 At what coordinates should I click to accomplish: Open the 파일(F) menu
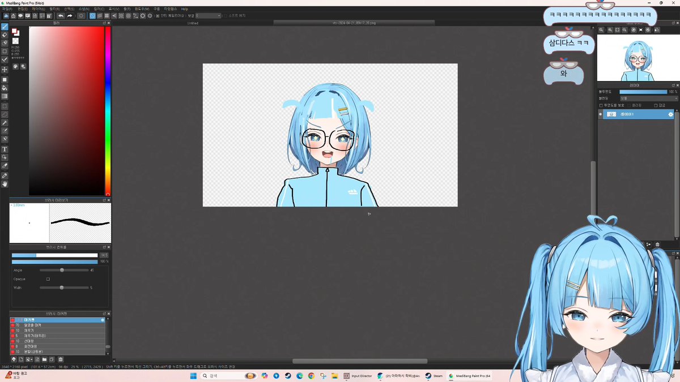pos(7,9)
